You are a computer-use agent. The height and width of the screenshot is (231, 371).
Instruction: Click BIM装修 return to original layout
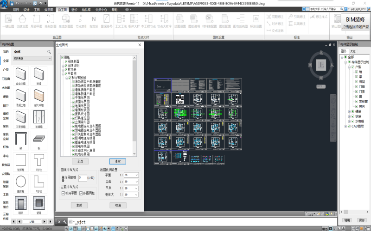click(355, 22)
